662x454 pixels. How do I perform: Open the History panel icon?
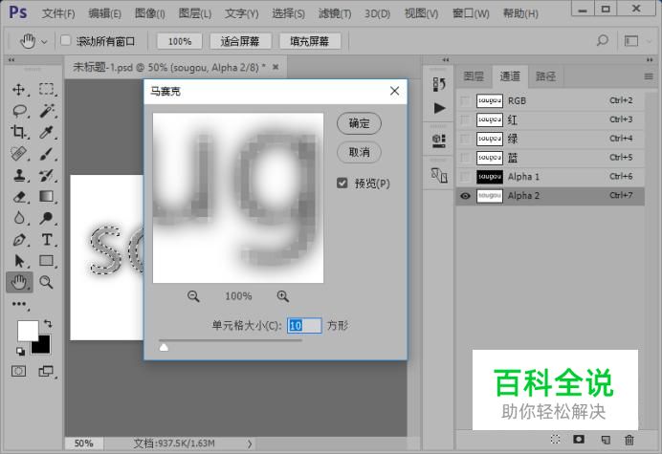(439, 84)
